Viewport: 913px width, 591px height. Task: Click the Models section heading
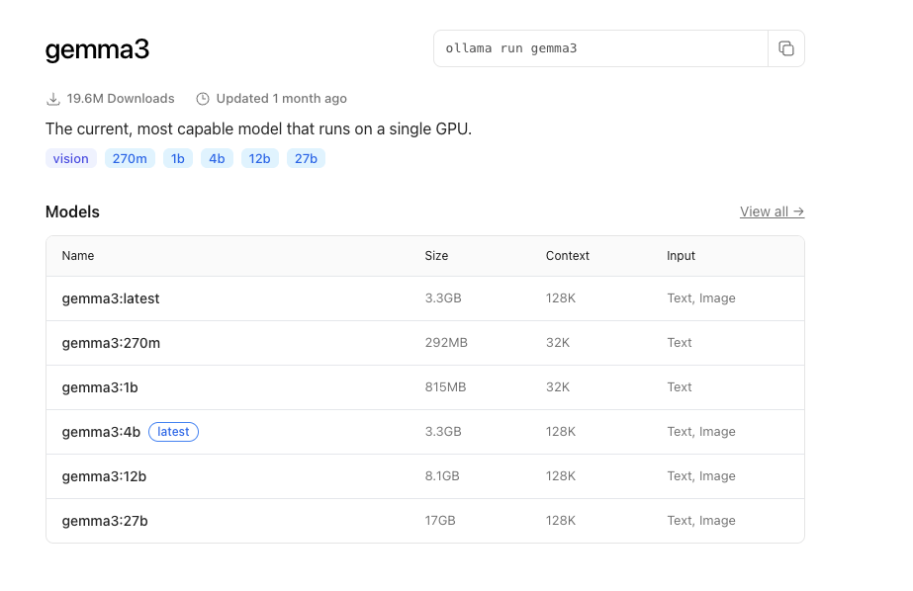tap(72, 211)
